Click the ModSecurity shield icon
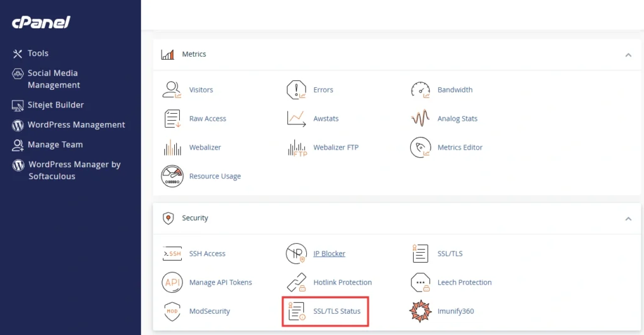This screenshot has width=644, height=335. coord(172,311)
